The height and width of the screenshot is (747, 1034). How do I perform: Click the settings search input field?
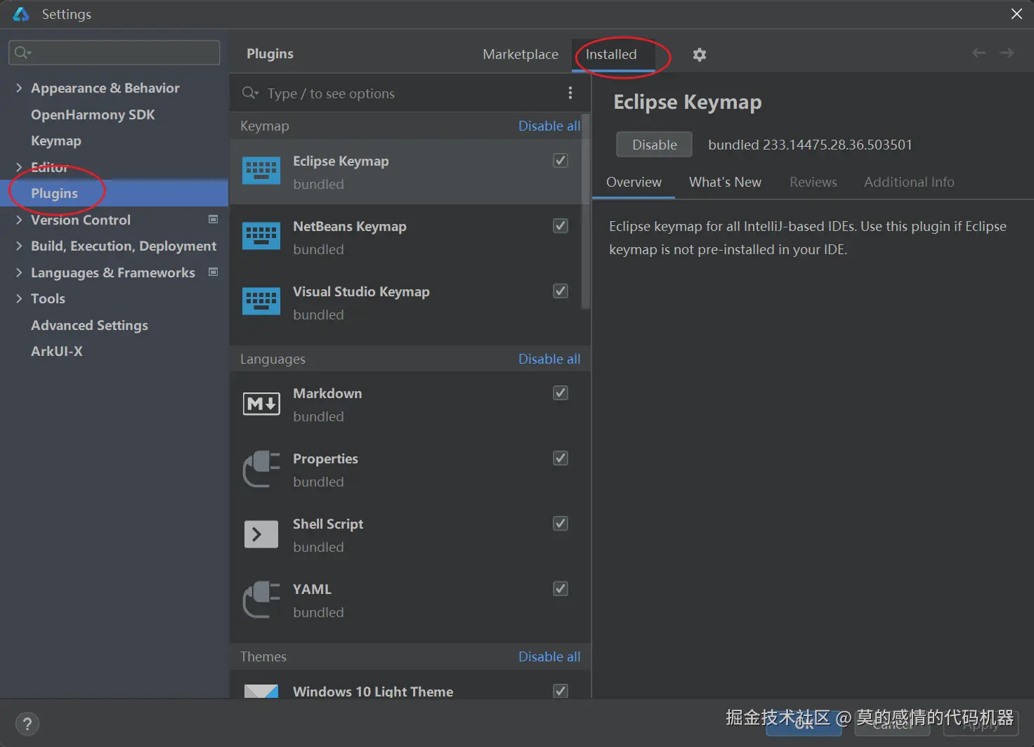pos(114,53)
